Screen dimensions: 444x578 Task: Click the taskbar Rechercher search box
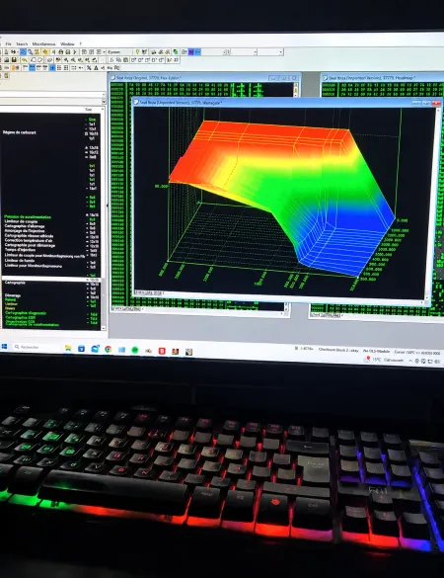click(37, 347)
